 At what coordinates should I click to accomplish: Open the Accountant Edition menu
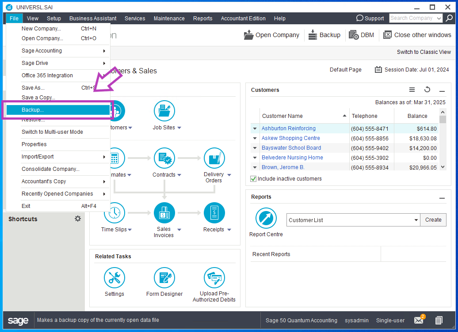[243, 19]
